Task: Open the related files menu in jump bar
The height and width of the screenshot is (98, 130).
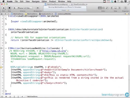Action: [2, 14]
